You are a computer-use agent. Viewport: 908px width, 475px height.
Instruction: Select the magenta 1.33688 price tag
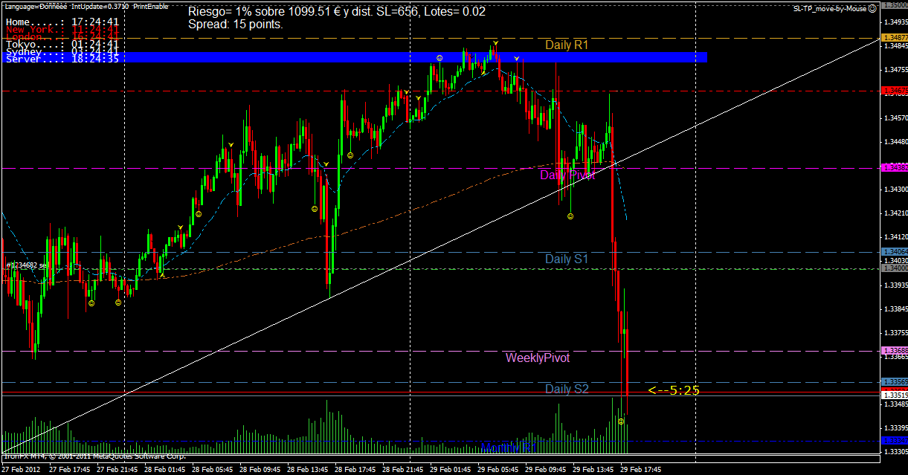coord(893,350)
